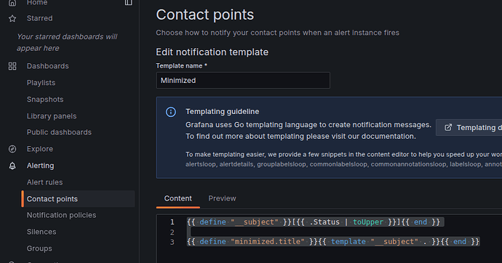Open Groups under Alerting

point(39,248)
